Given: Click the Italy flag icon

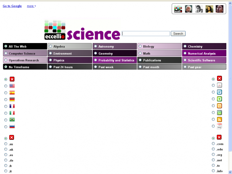Looking at the screenshot, I should pyautogui.click(x=12, y=113).
